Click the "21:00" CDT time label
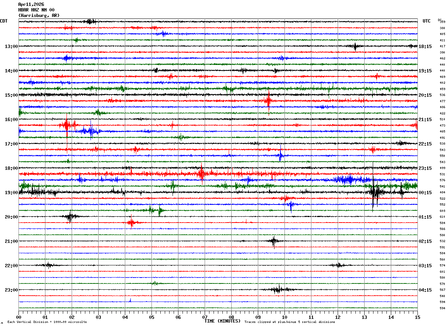The width and height of the screenshot is (447, 327). (x=11, y=241)
